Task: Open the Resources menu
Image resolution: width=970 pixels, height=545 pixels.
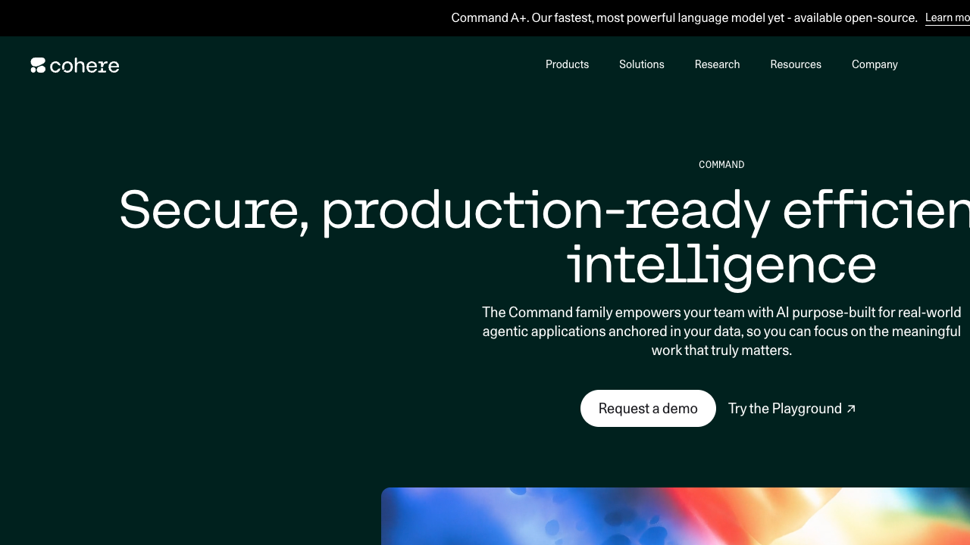Action: click(x=796, y=64)
